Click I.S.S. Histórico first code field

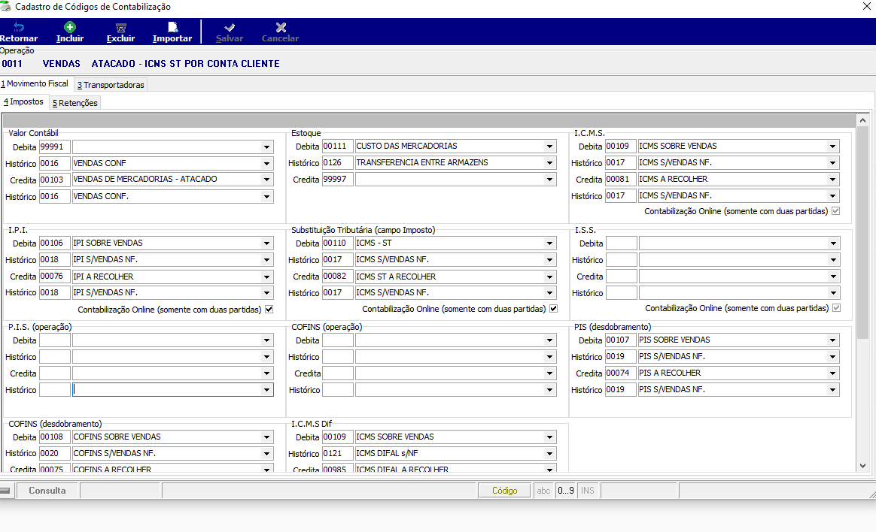[x=621, y=260]
